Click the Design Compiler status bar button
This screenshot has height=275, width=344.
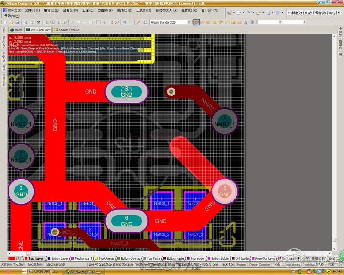click(259, 265)
